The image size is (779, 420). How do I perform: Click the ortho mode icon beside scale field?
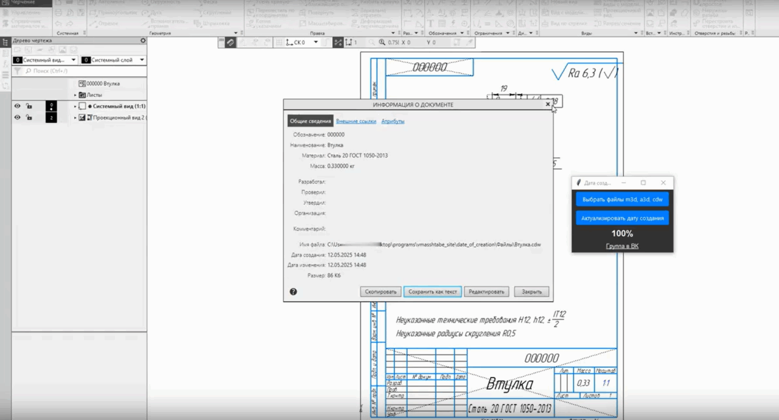(349, 43)
